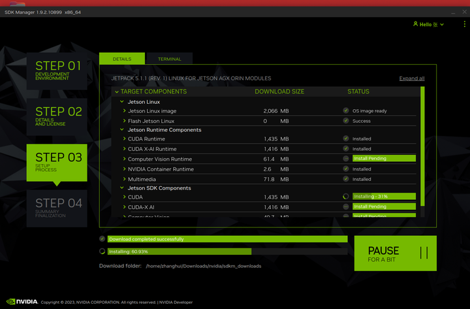The image size is (470, 309).
Task: Expand the Jetson Linux image row
Action: pyautogui.click(x=125, y=110)
